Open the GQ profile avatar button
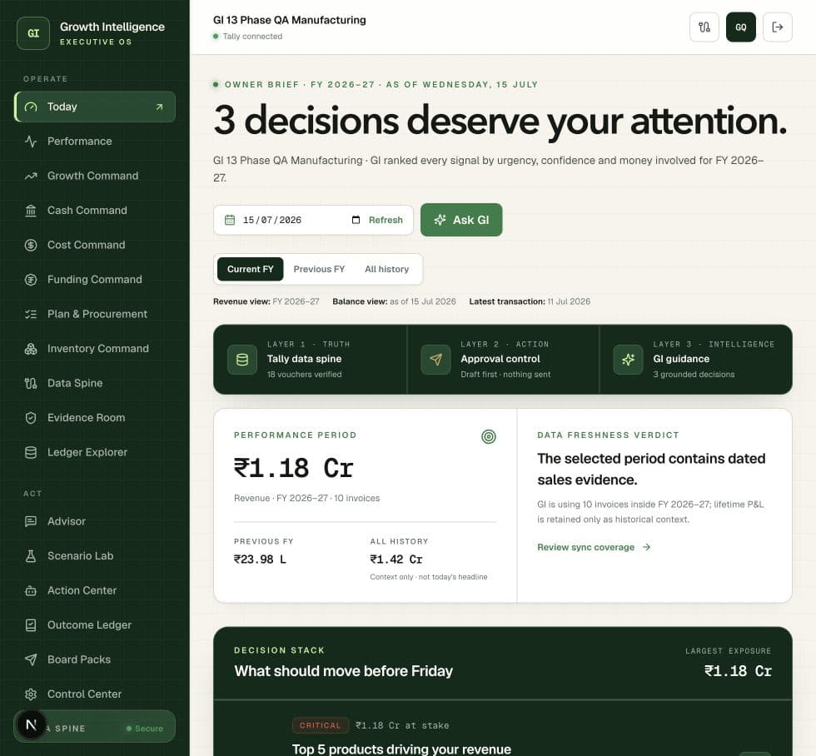Screen dimensions: 816x756 coord(740,27)
